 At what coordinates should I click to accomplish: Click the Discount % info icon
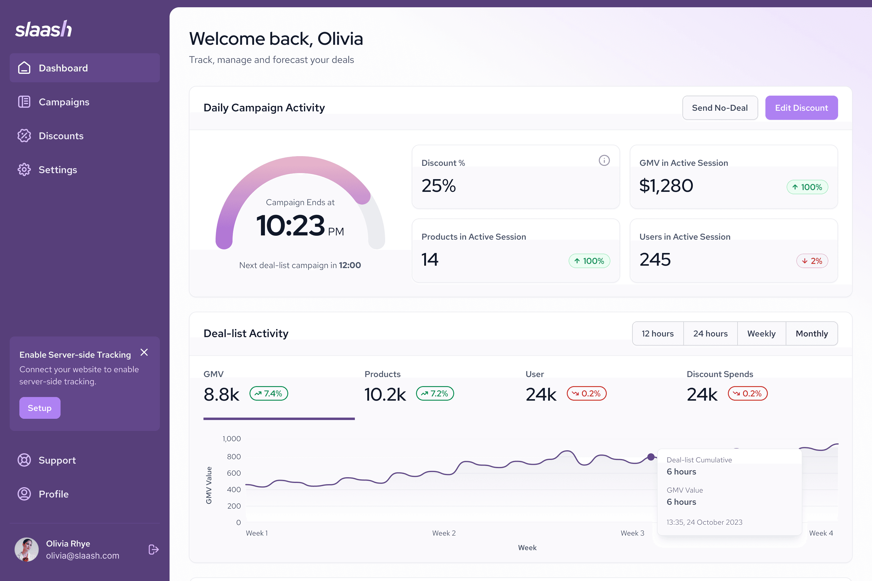(x=604, y=160)
